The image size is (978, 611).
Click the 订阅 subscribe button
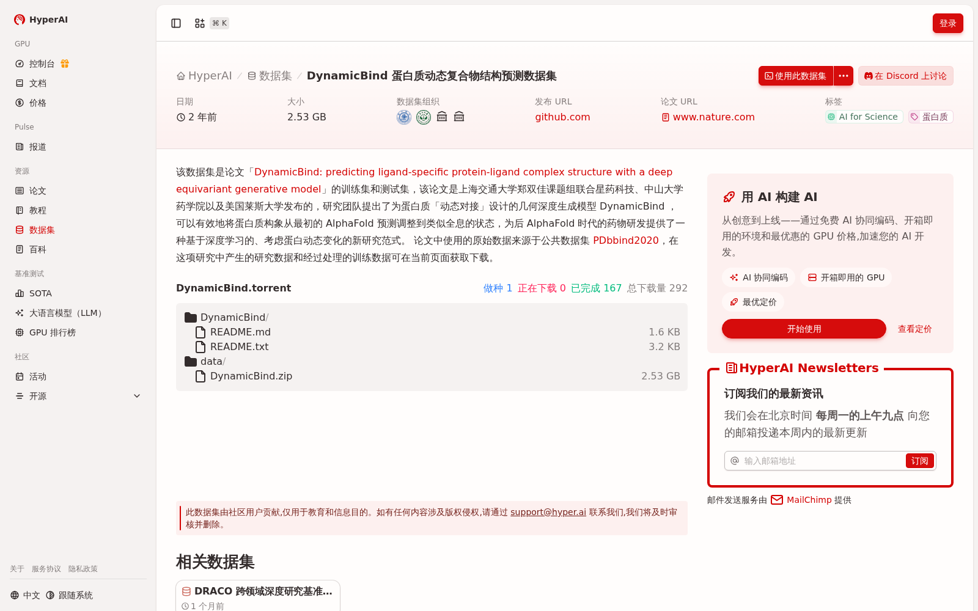pos(919,461)
